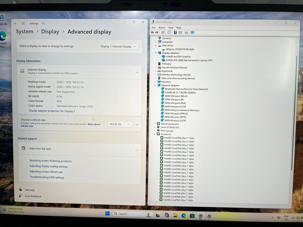
Task: Expand the Keyboards node
Action: (156, 71)
